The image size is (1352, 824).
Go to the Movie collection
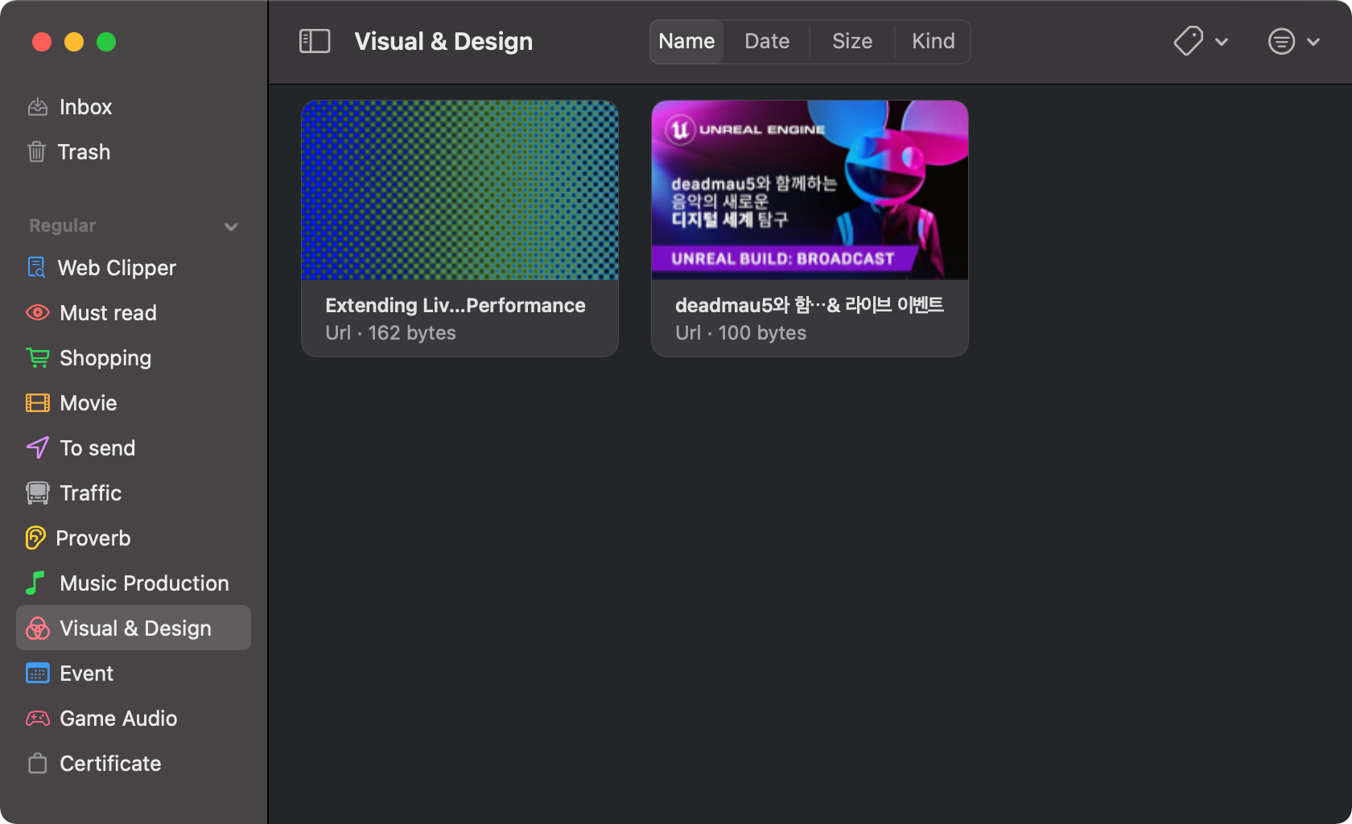pyautogui.click(x=134, y=403)
